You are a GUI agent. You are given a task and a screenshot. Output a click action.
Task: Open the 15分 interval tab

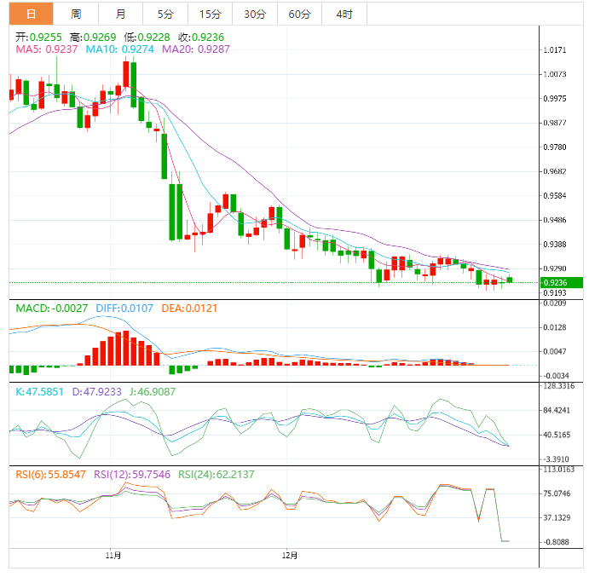[210, 14]
